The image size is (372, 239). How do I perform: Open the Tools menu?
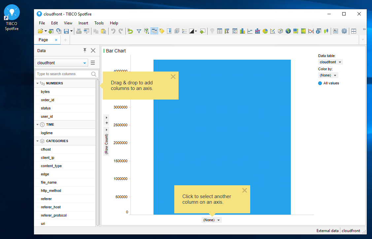coord(99,23)
